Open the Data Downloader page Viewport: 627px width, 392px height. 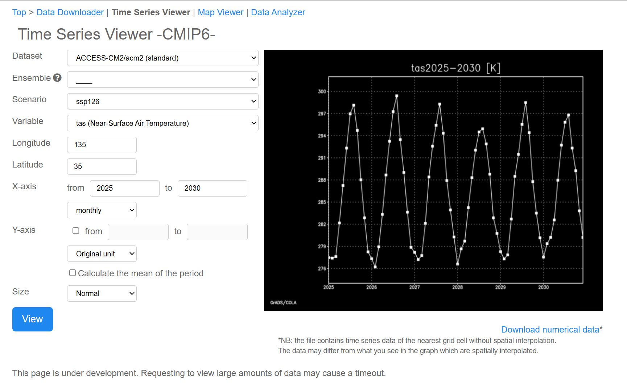coord(70,12)
